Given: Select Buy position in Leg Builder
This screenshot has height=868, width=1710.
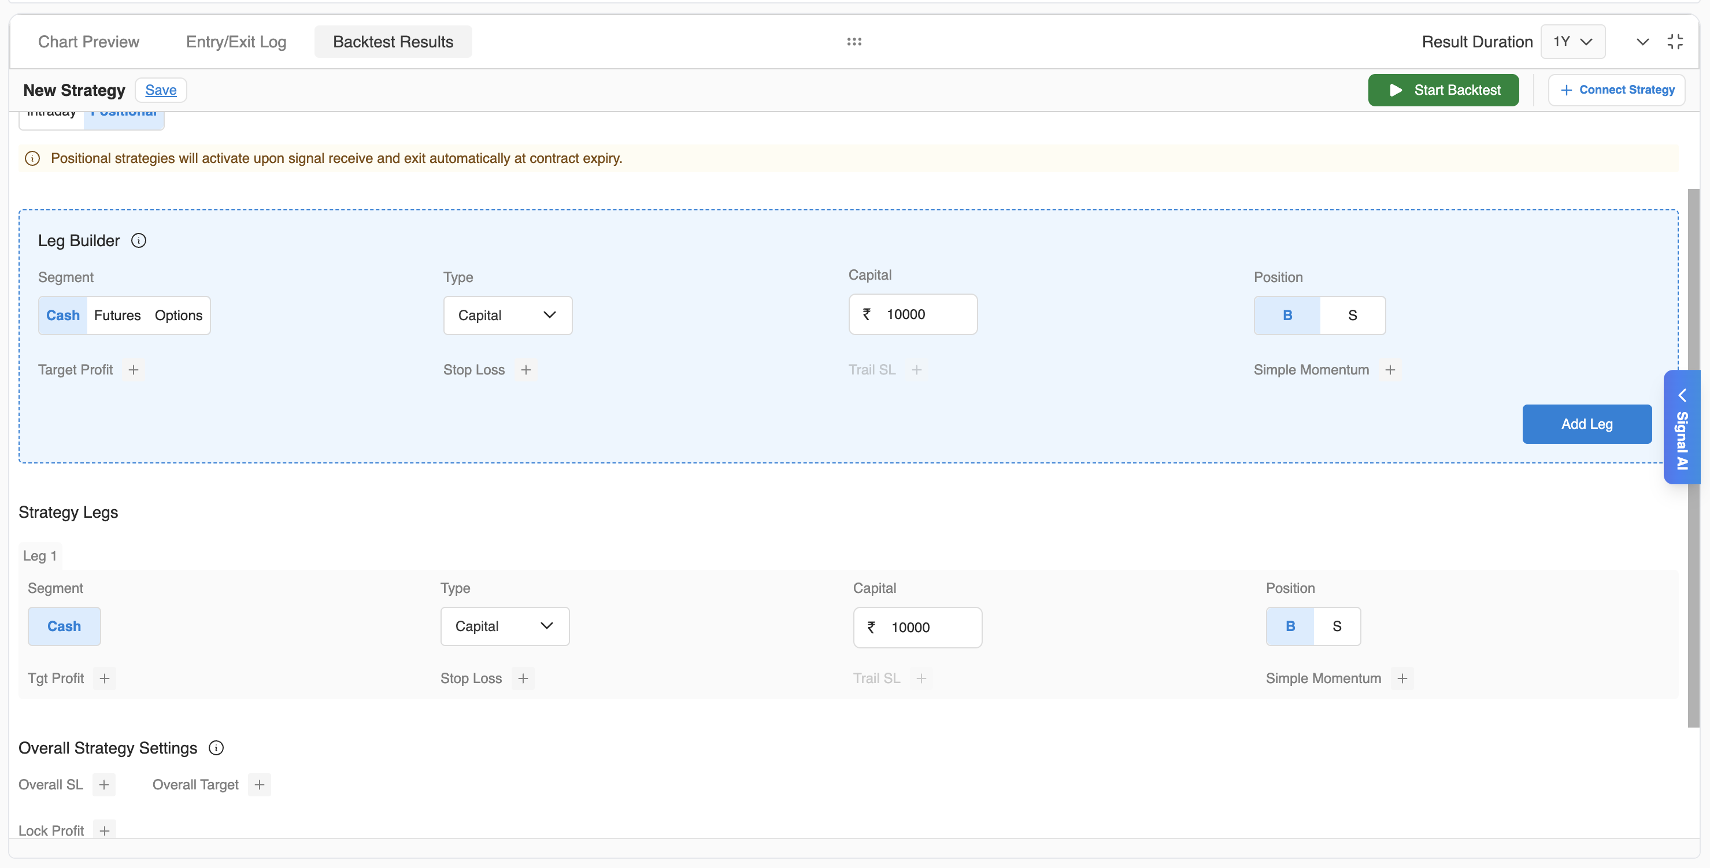Looking at the screenshot, I should click(x=1287, y=315).
